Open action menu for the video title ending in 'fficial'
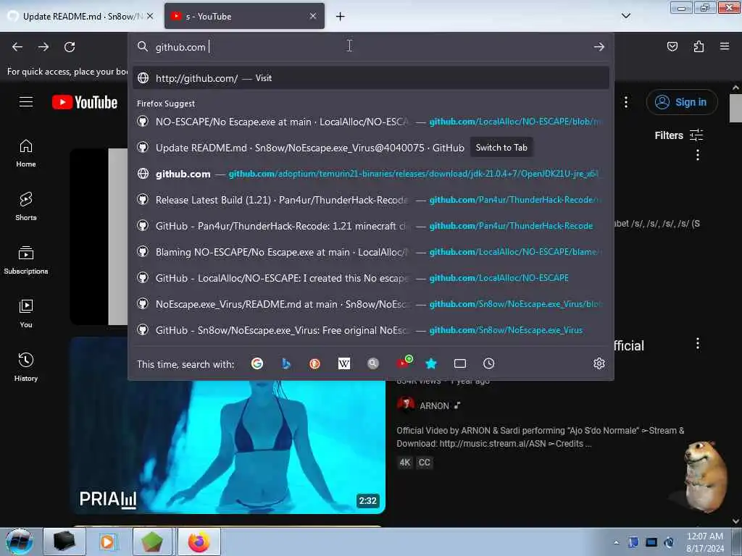The height and width of the screenshot is (556, 742). 698,344
